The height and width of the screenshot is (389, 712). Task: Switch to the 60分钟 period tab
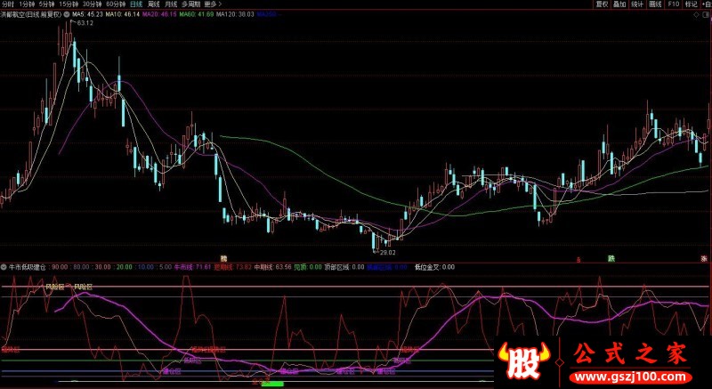[x=116, y=4]
